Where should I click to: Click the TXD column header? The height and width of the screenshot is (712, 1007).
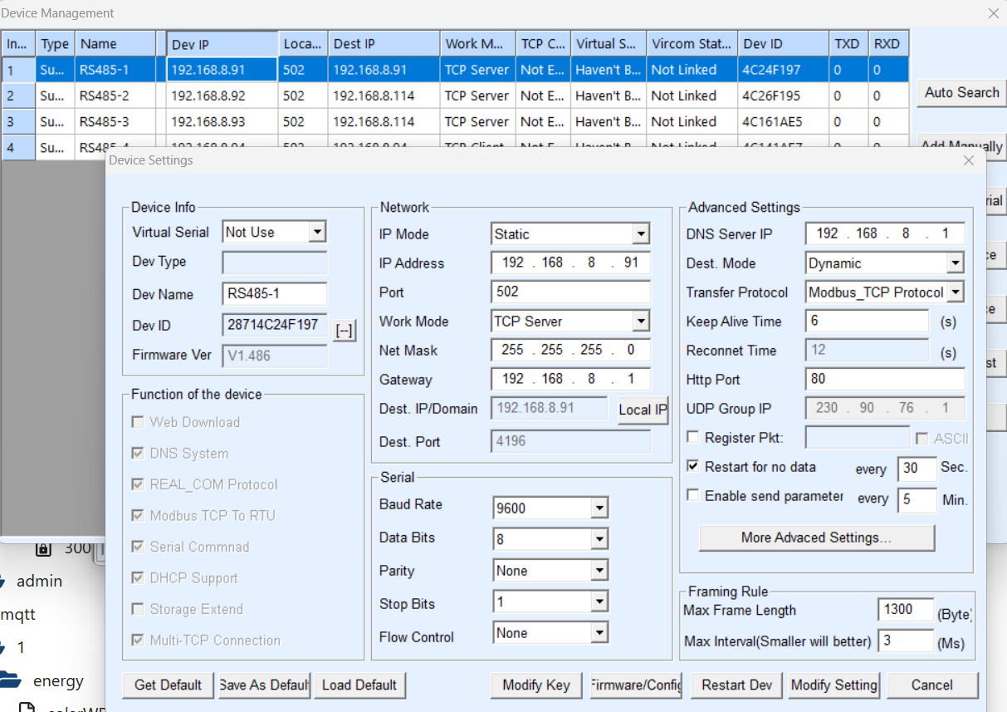click(848, 44)
